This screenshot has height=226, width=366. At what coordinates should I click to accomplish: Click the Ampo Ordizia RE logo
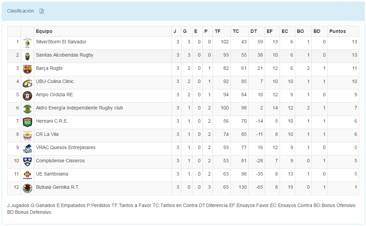pyautogui.click(x=27, y=96)
